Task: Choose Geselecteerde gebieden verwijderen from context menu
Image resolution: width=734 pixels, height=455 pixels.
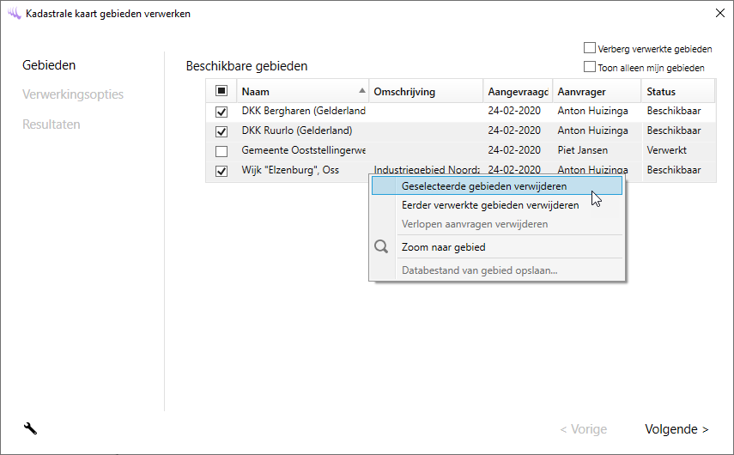Action: click(x=484, y=186)
